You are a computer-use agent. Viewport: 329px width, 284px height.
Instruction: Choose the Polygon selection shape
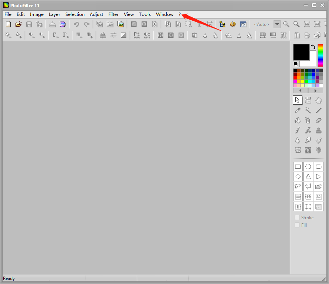point(308,187)
